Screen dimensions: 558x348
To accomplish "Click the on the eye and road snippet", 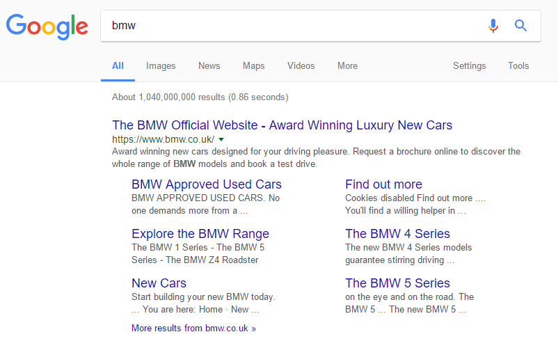I will (409, 303).
